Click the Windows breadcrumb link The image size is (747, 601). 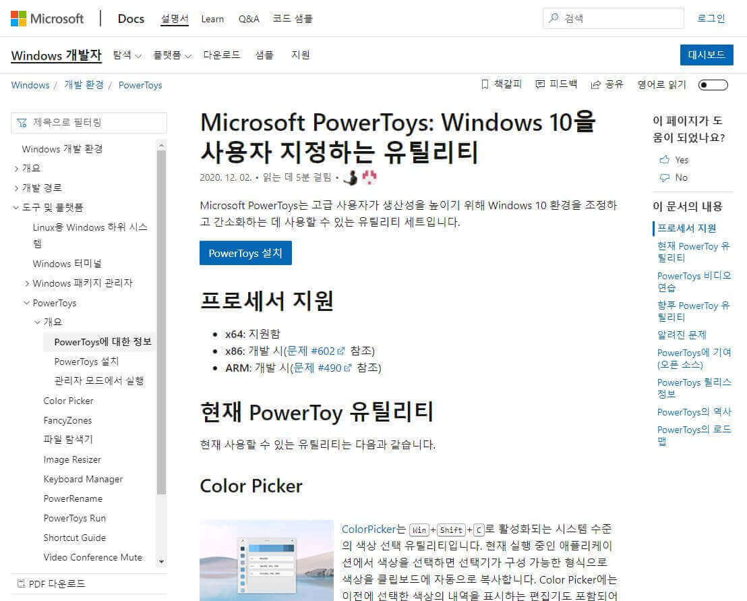[30, 85]
